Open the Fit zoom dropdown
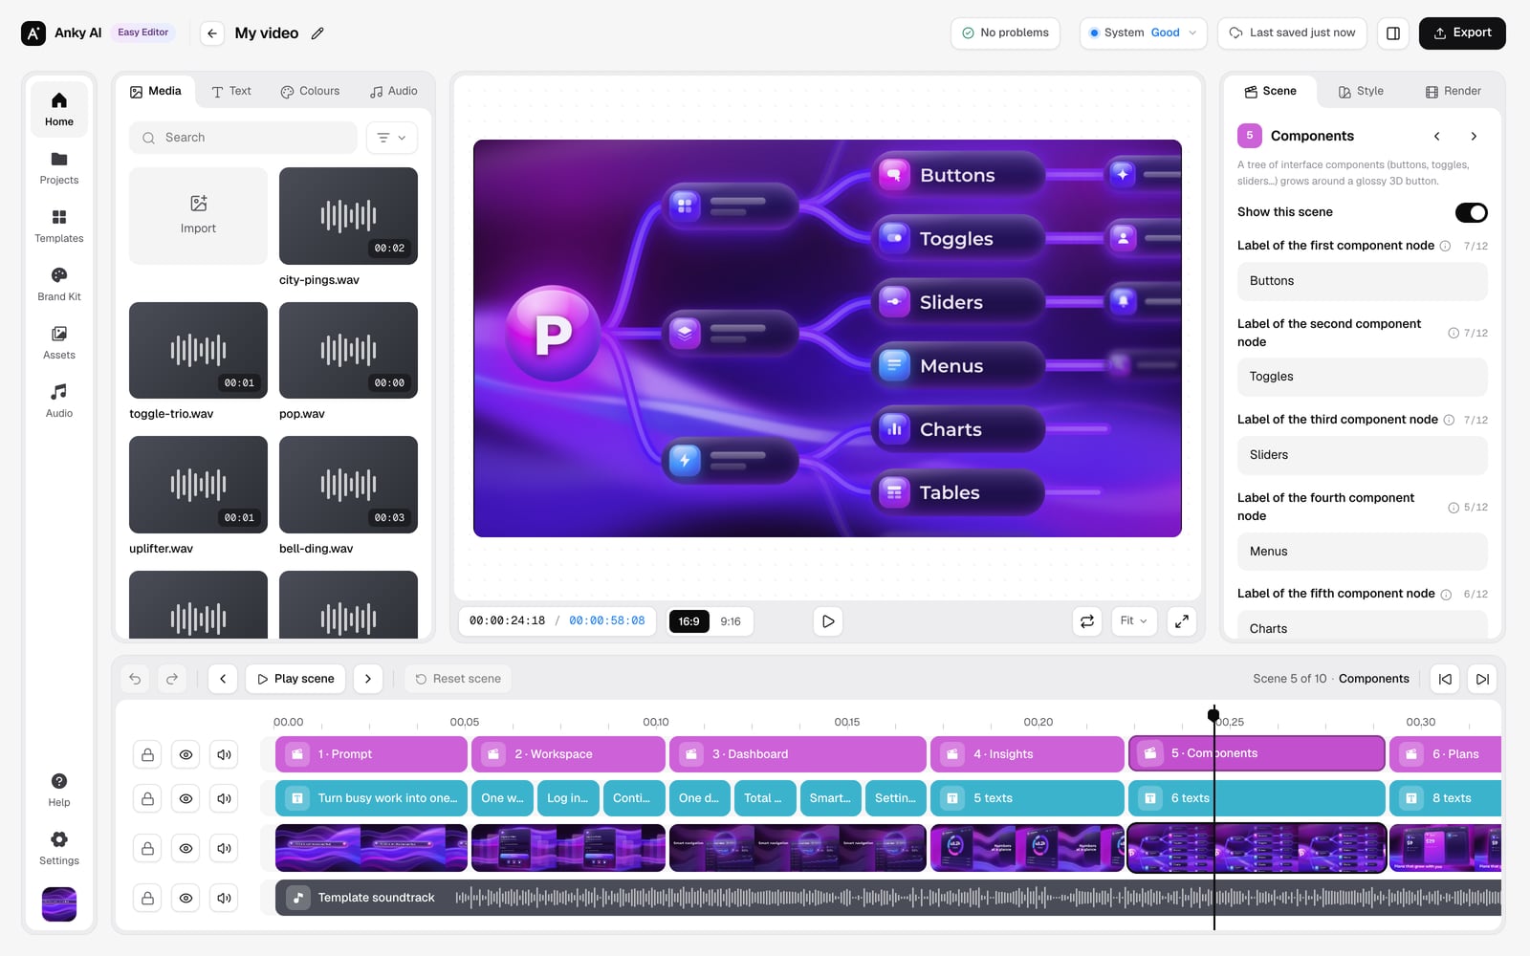 1134,621
